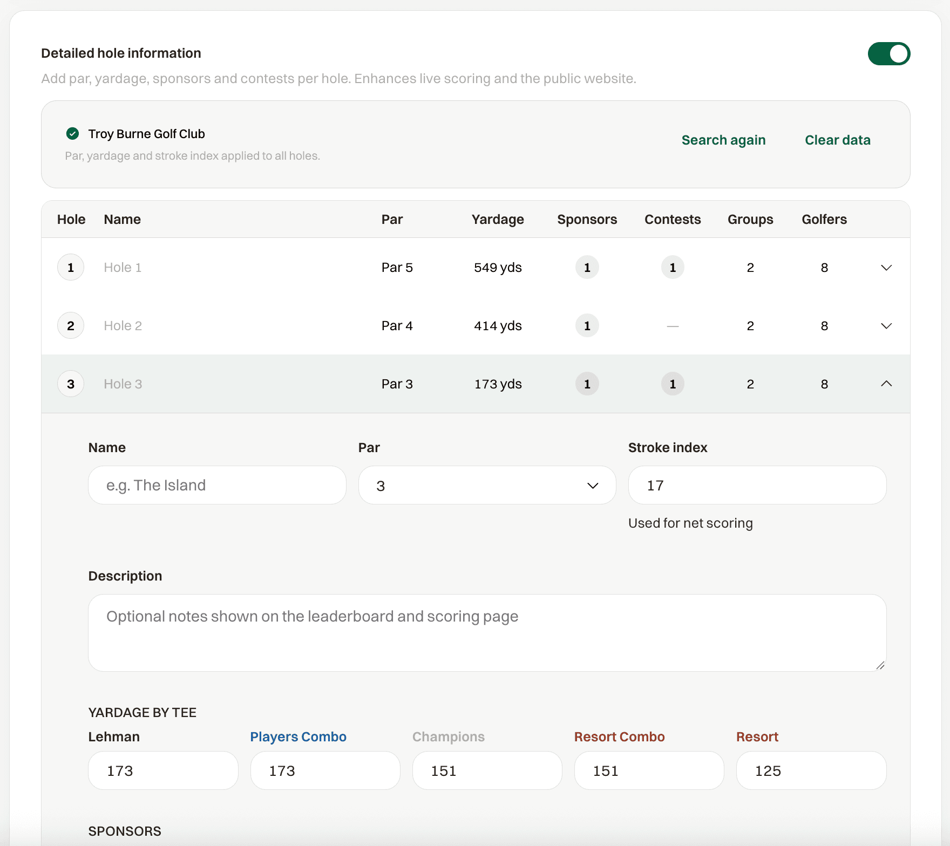This screenshot has height=846, width=950.
Task: Collapse the Hole 3 row chevron
Action: (886, 384)
